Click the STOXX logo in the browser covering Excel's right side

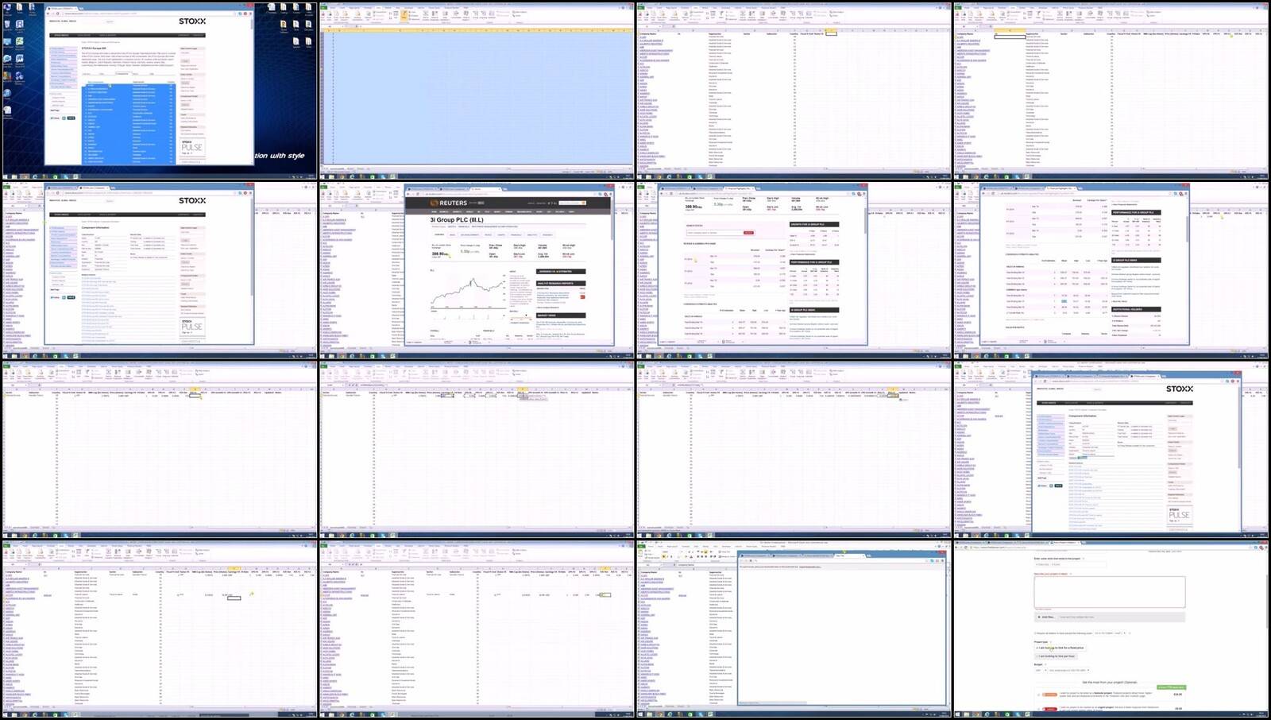pyautogui.click(x=1180, y=389)
